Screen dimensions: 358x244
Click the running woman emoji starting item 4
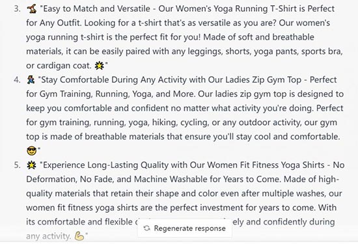[31, 80]
